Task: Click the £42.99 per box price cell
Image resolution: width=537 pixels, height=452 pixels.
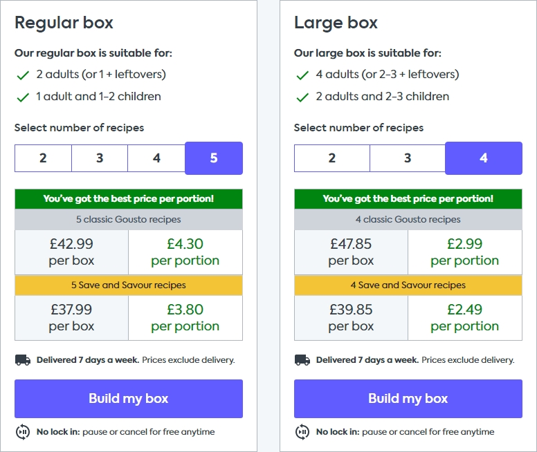Action: 71,252
